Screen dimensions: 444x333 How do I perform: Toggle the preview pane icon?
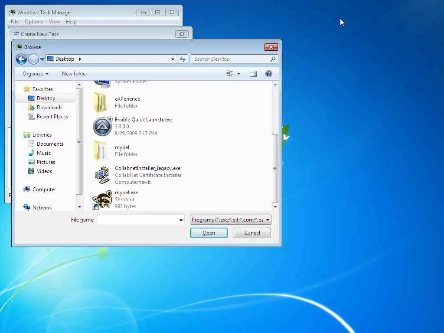click(x=253, y=74)
